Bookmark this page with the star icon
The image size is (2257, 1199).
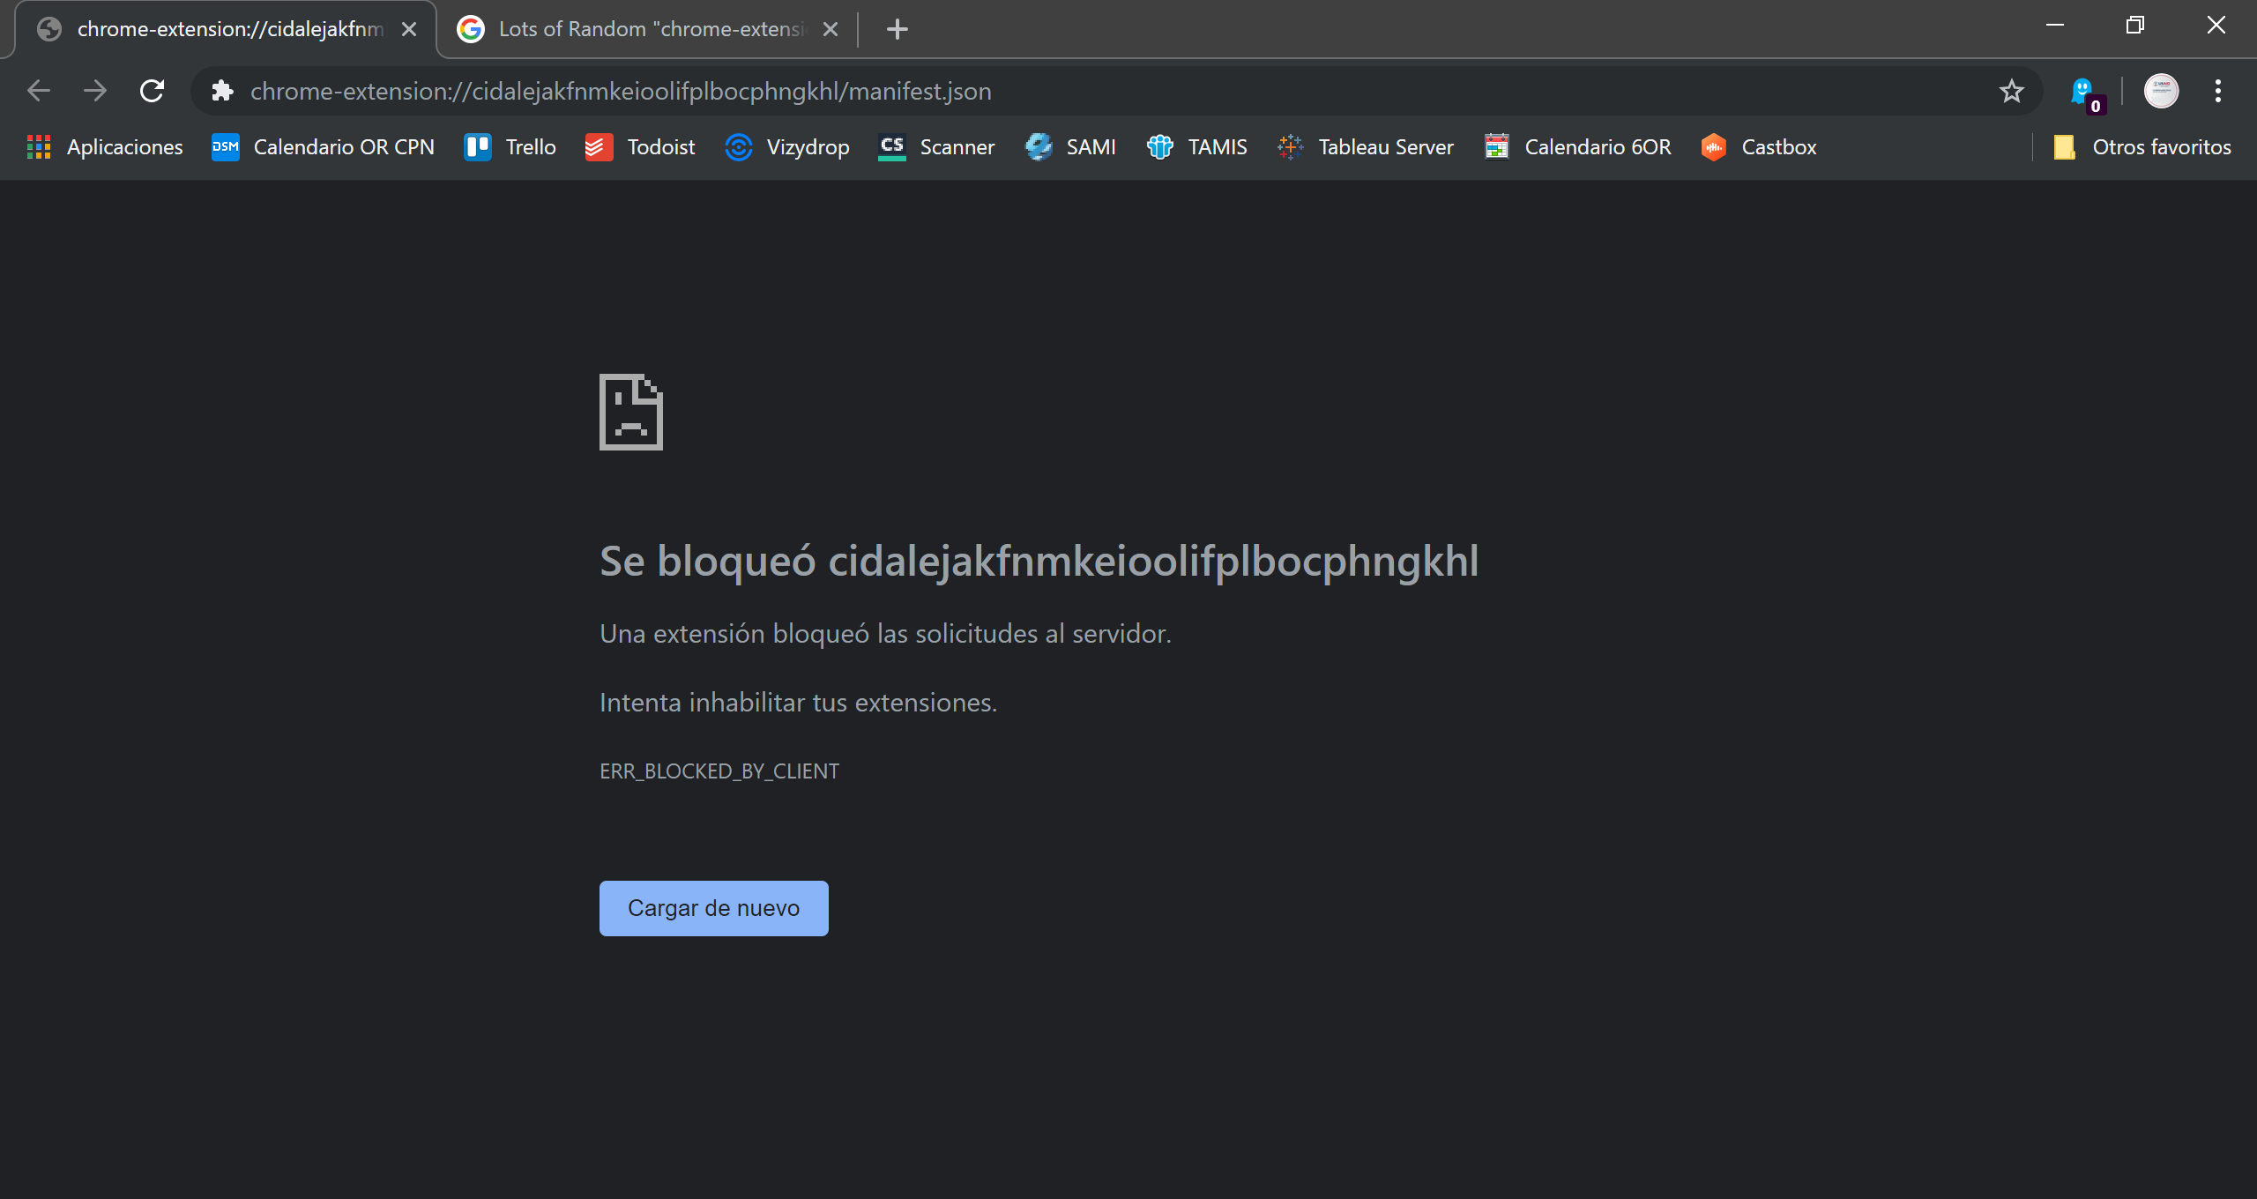pos(2011,91)
